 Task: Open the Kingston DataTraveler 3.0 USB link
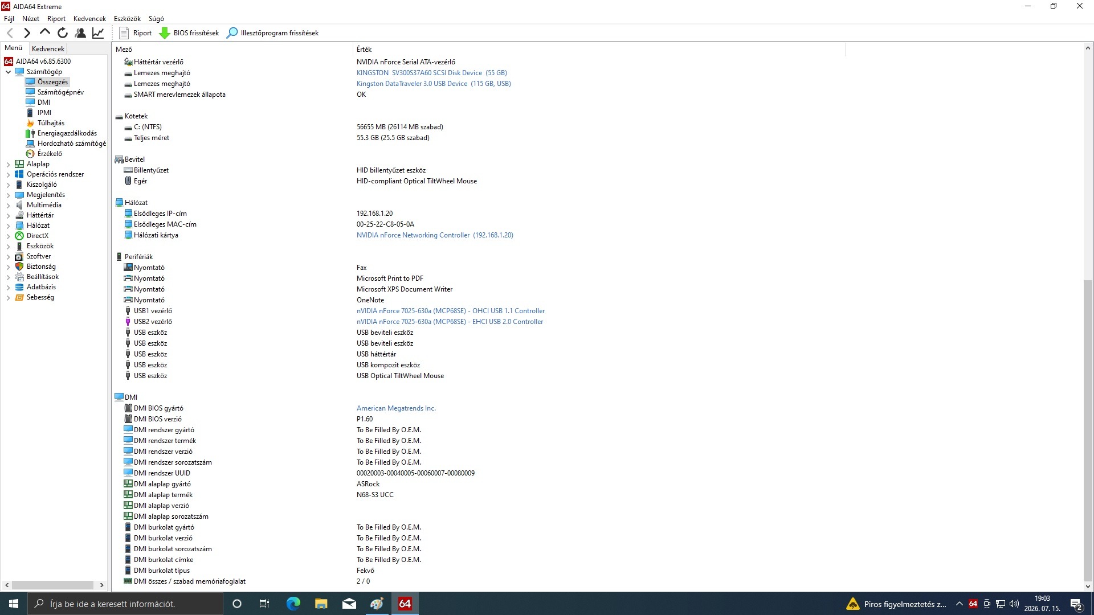coord(434,84)
